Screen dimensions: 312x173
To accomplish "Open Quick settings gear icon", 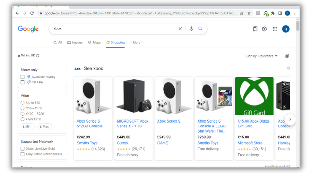I will [x=264, y=29].
